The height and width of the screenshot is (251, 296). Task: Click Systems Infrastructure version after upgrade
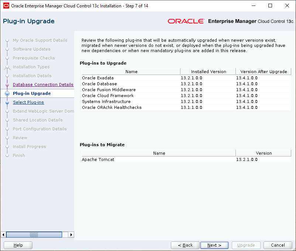pos(247,102)
